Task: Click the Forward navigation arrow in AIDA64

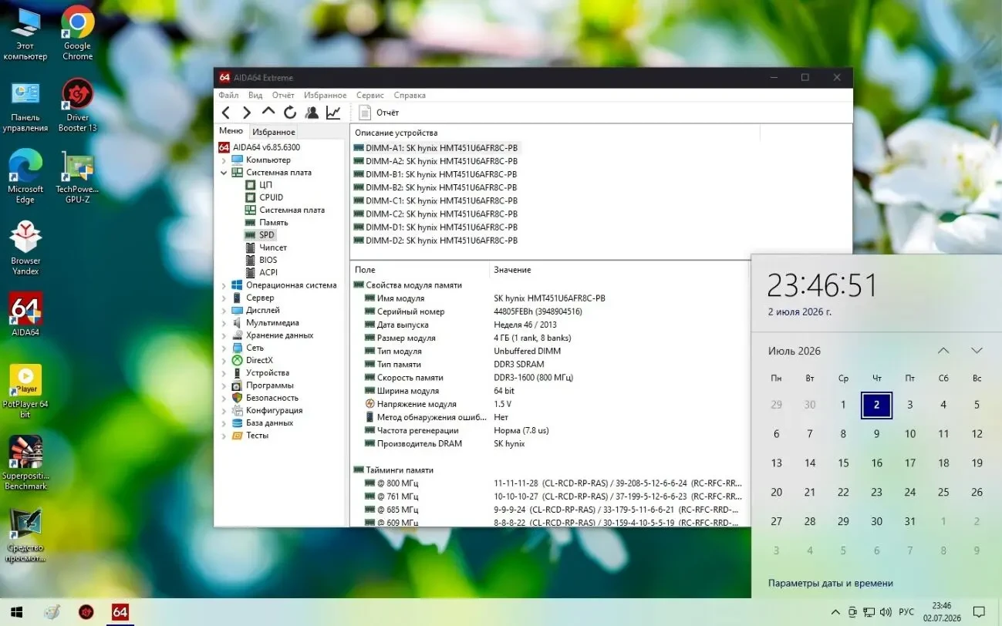Action: coord(247,113)
